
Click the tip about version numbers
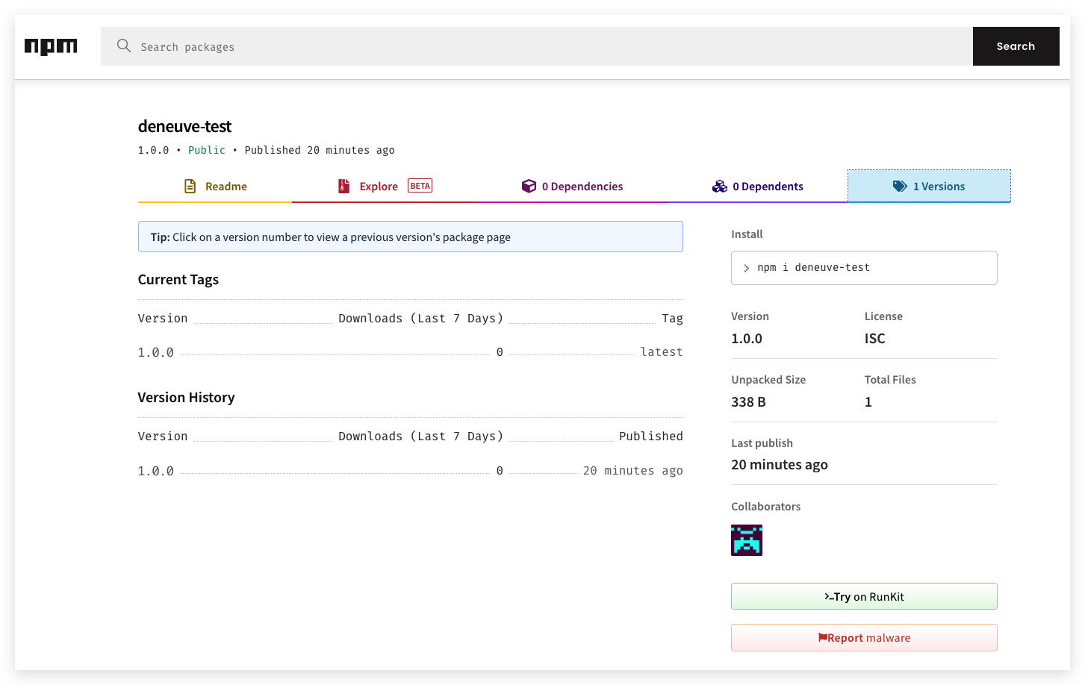411,237
